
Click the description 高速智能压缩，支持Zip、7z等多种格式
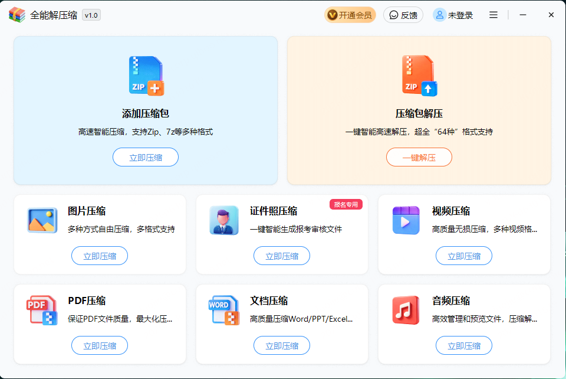pos(146,132)
